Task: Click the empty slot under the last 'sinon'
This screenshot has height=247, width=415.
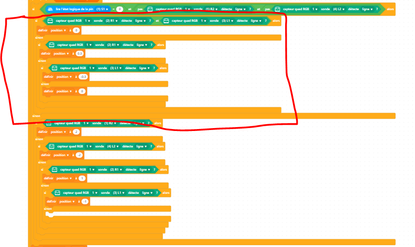Action: (x=50, y=214)
